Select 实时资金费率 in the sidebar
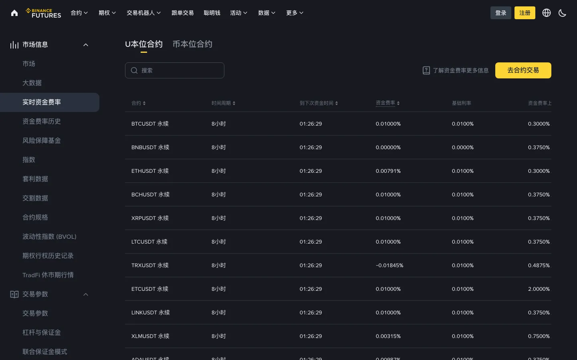 [50, 102]
